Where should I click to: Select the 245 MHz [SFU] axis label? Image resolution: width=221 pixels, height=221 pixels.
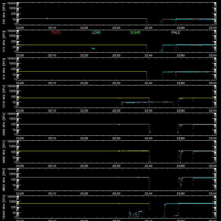click(4, 14)
